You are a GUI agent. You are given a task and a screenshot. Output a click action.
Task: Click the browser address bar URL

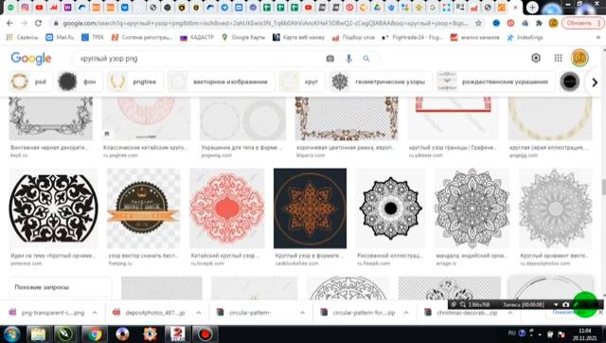click(265, 23)
